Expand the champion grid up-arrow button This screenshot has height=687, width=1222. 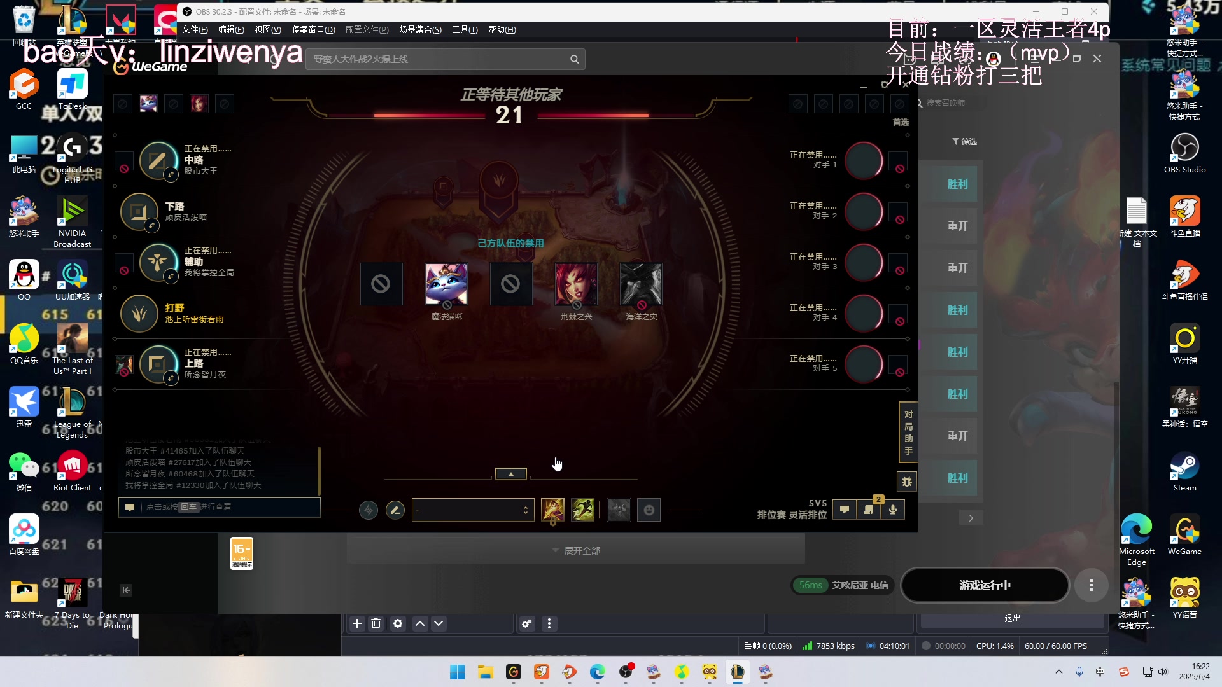click(x=510, y=474)
